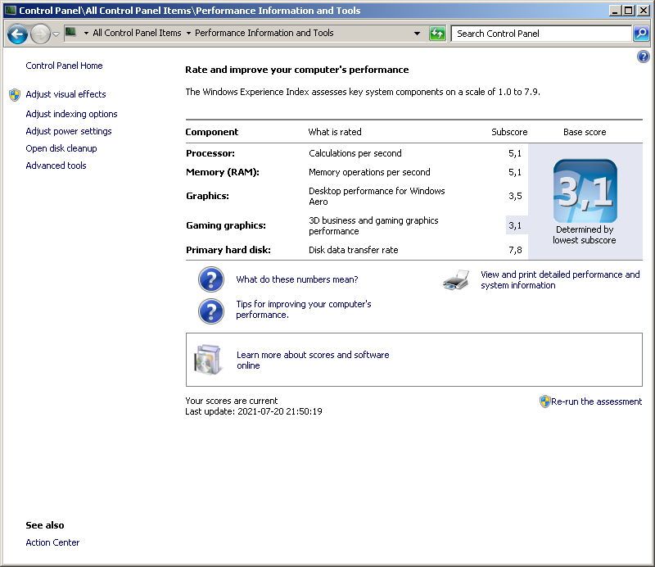Click question icon next to What do these numbers mean
This screenshot has height=567, width=655.
pos(211,279)
